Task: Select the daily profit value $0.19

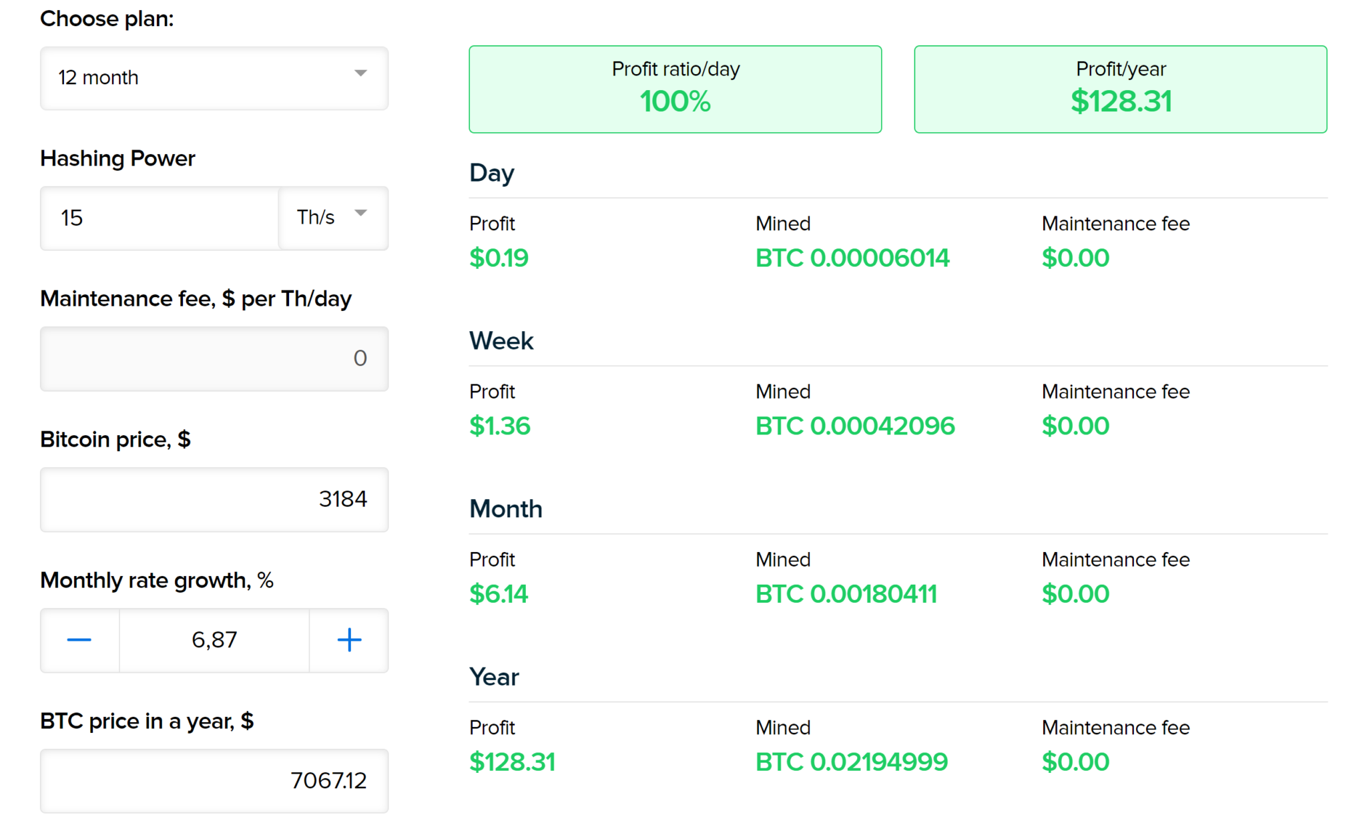Action: tap(499, 258)
